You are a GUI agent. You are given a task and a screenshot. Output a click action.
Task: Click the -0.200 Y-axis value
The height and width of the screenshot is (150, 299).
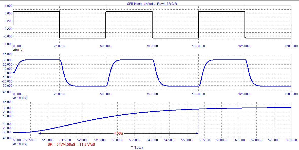point(8,29)
